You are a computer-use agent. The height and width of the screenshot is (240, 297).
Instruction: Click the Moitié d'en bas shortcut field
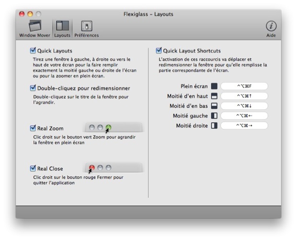tap(244, 106)
